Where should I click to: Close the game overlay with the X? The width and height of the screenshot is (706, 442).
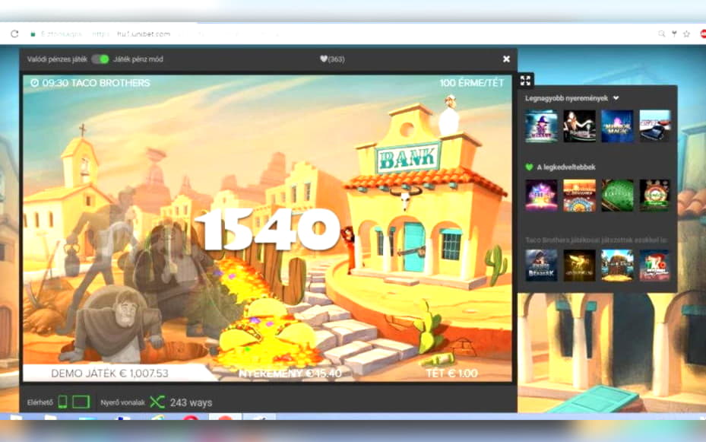506,59
